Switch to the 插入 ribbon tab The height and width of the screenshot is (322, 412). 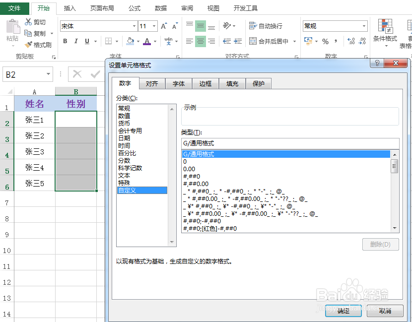pos(69,8)
